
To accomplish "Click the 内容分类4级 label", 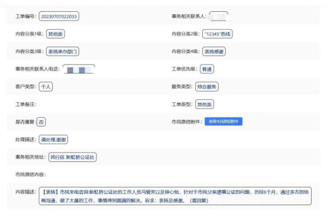I will pyautogui.click(x=186, y=51).
